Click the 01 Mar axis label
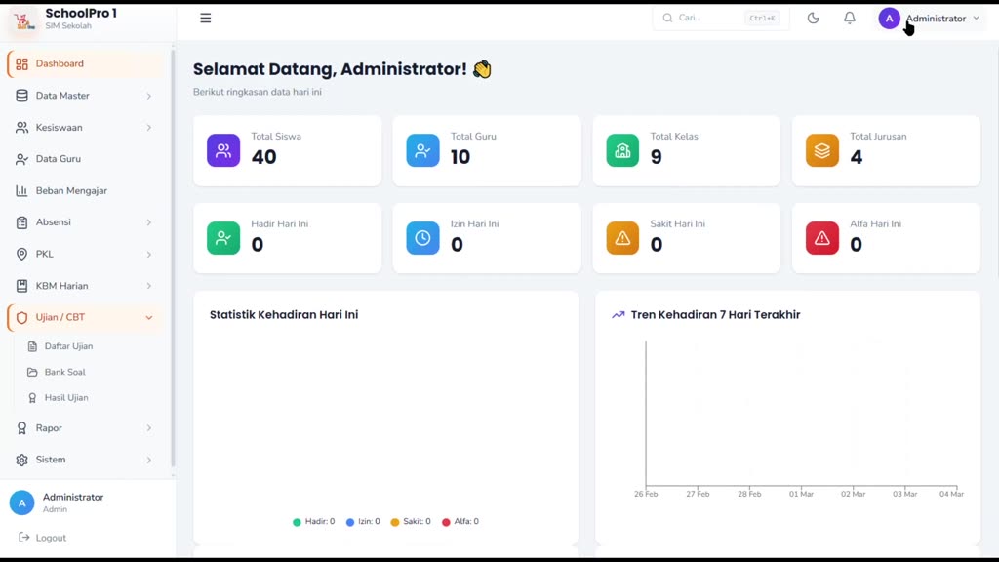999x562 pixels. (x=801, y=494)
